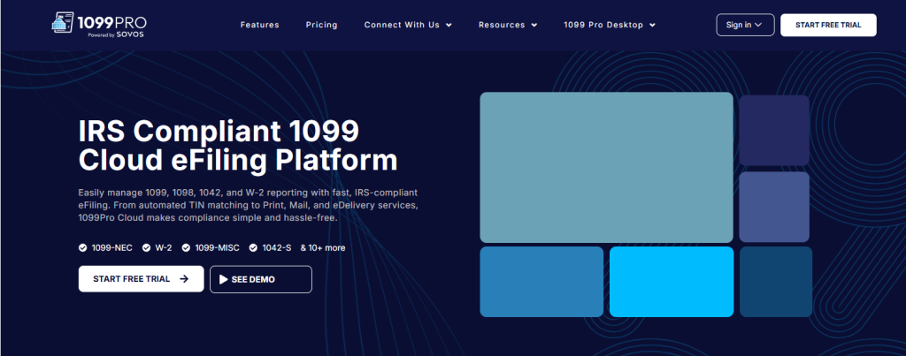906x356 pixels.
Task: Click the checkmark icon beside W-2
Action: (146, 248)
